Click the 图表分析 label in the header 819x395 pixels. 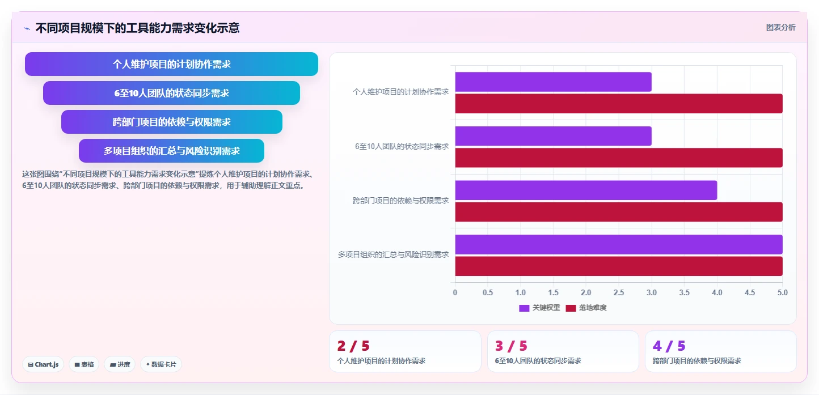click(780, 27)
